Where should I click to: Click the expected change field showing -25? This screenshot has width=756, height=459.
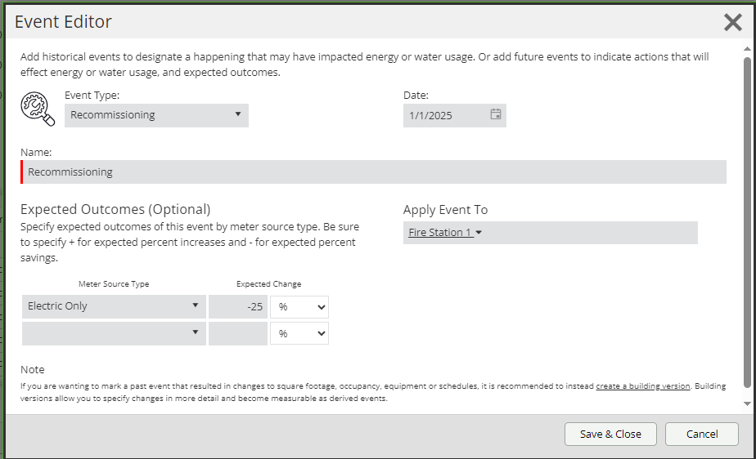(x=238, y=307)
